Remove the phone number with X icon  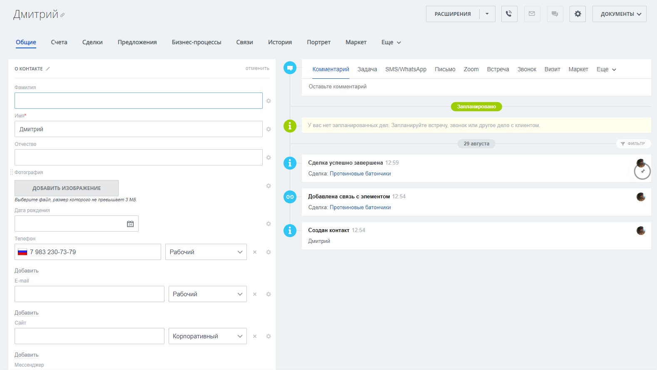tap(255, 252)
